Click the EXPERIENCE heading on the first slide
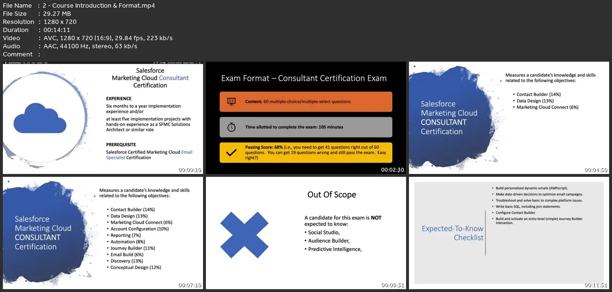Viewport: 612px width, 292px height. pyautogui.click(x=119, y=98)
